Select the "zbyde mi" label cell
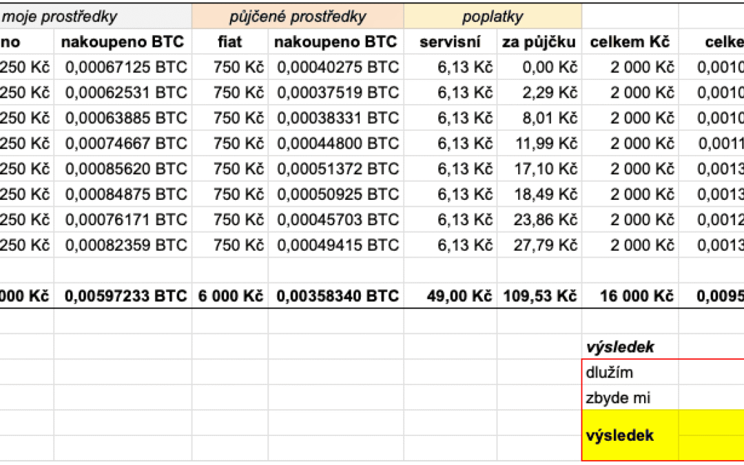This screenshot has height=465, width=744. [x=618, y=398]
